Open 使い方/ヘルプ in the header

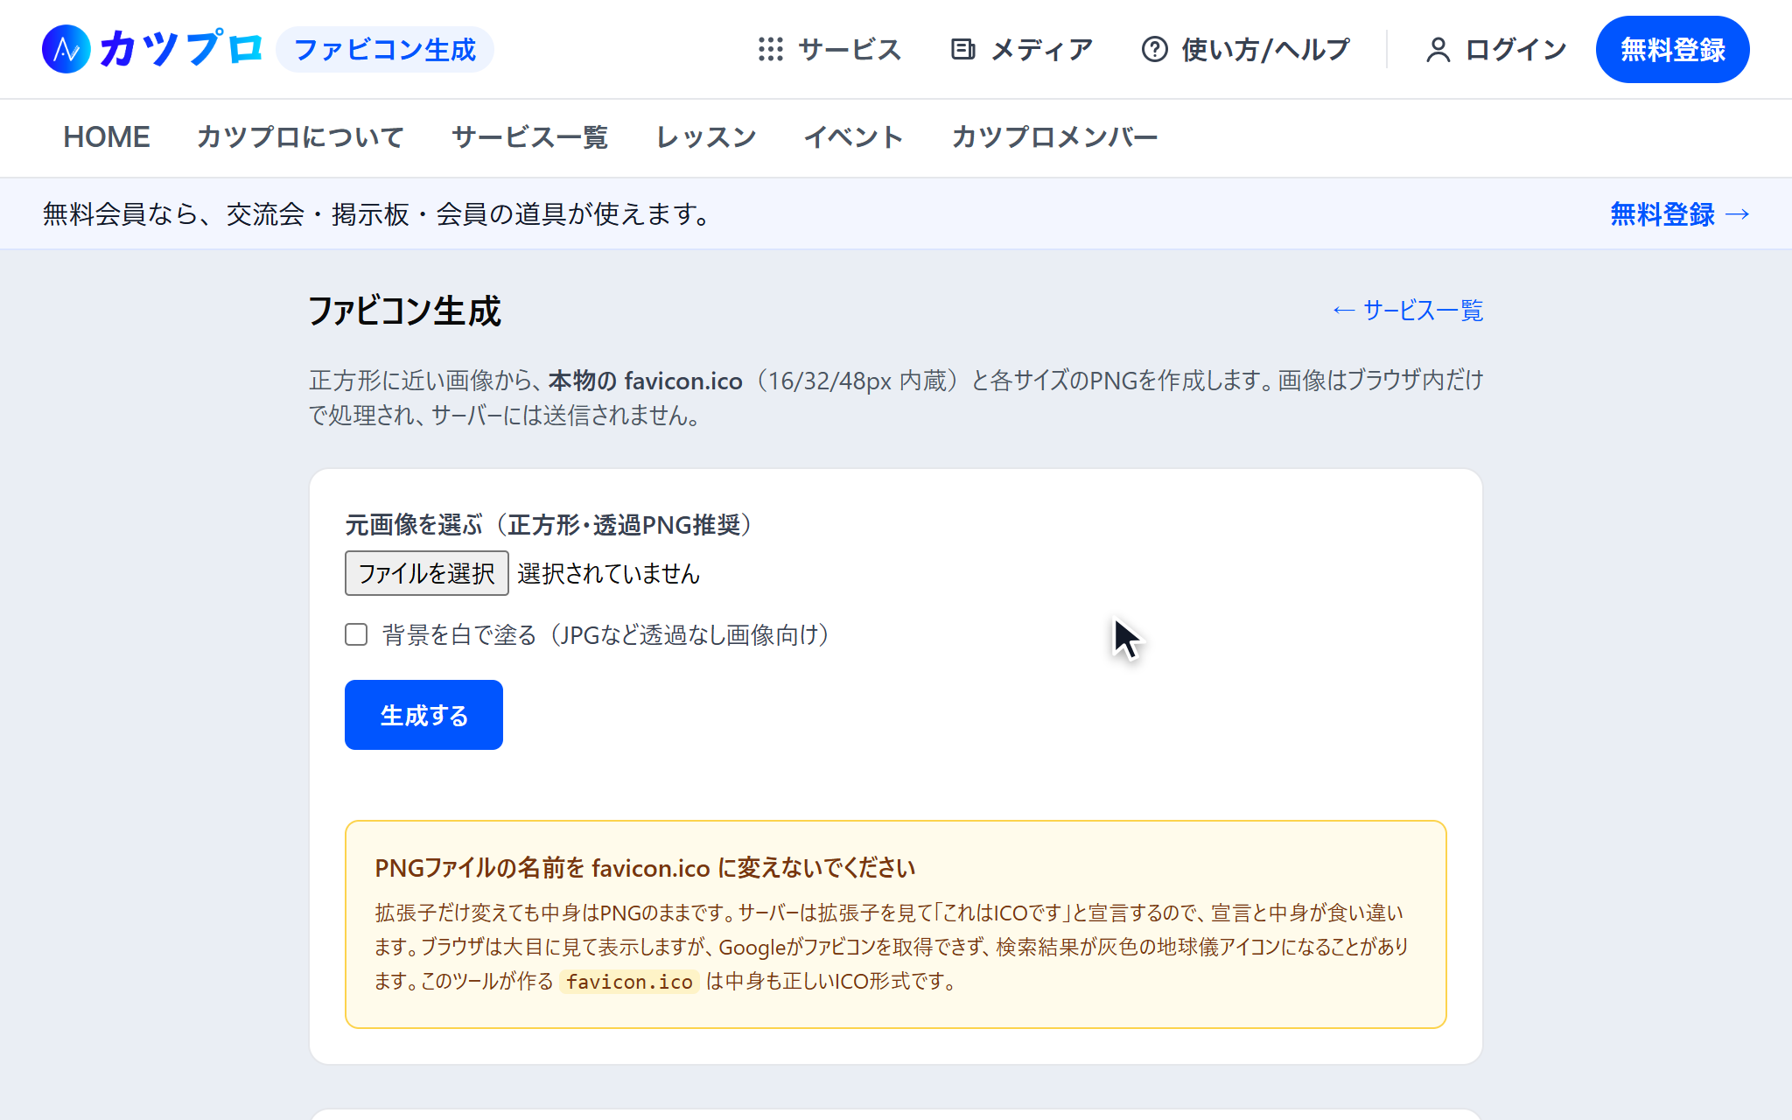click(x=1245, y=49)
